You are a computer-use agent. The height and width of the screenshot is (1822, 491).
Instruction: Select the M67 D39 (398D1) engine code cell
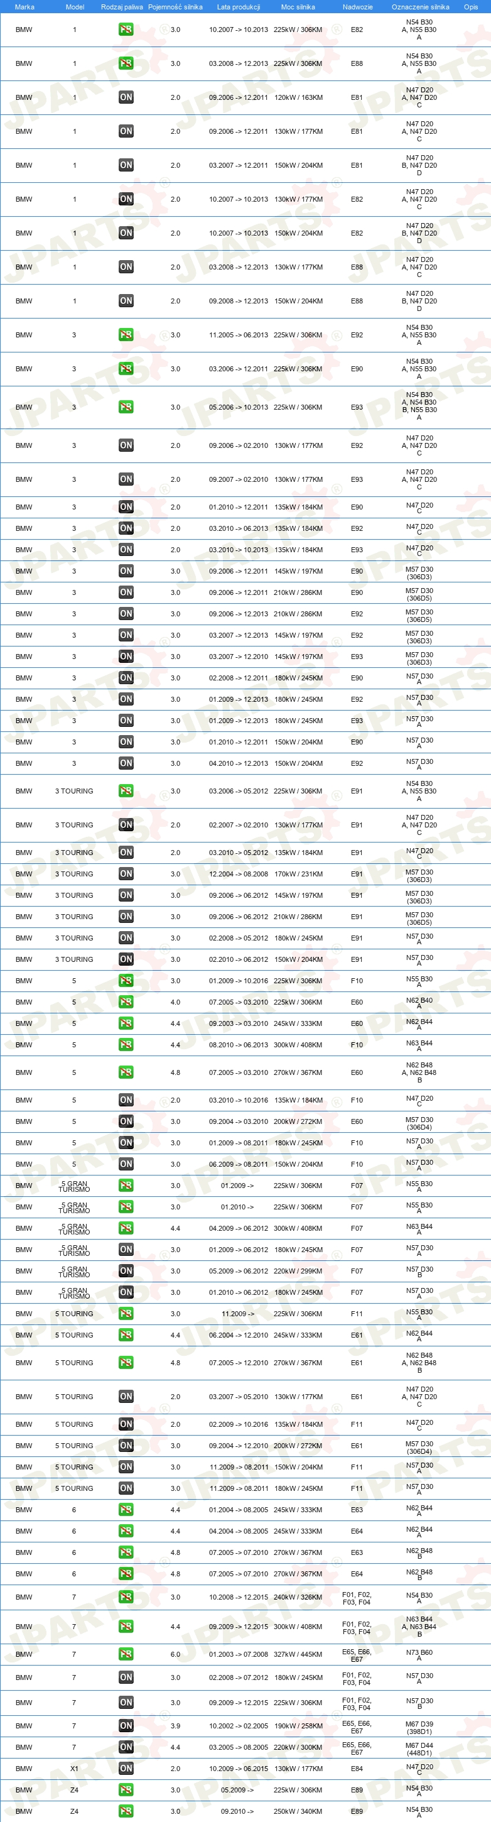[419, 1728]
